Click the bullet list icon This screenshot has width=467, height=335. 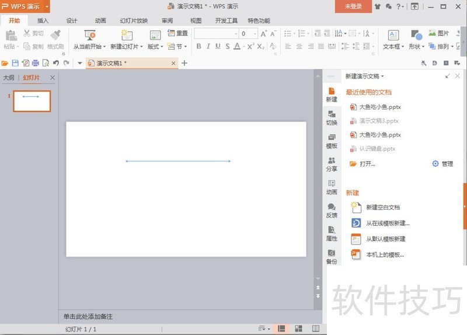[x=287, y=33]
